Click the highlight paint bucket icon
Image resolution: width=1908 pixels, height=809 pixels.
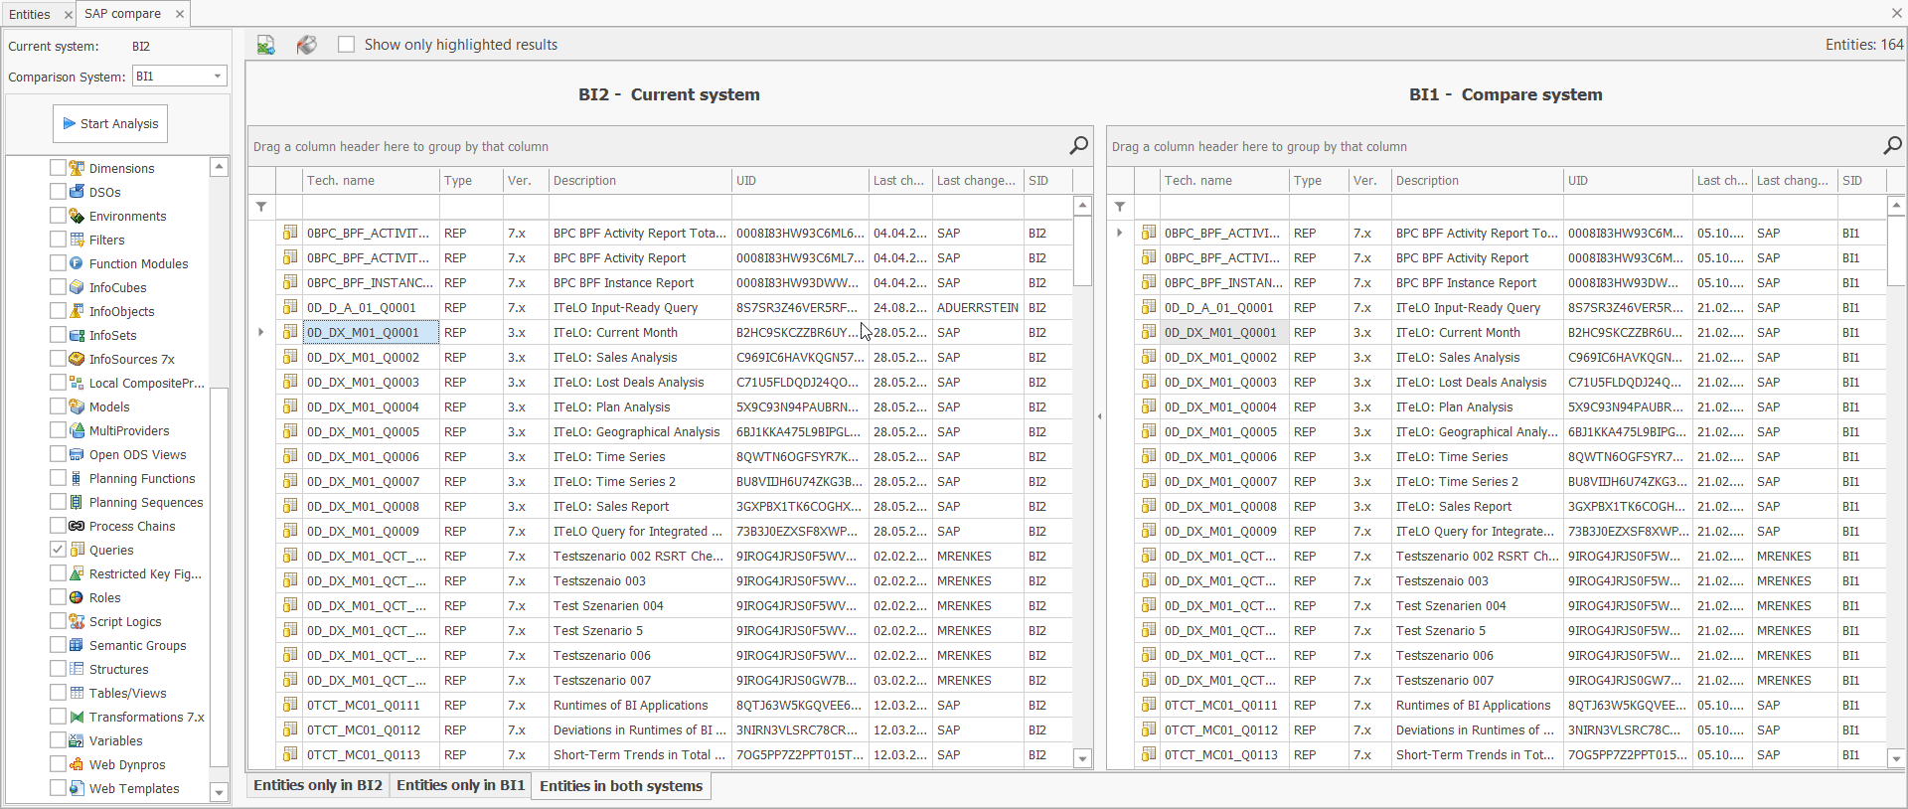tap(307, 45)
